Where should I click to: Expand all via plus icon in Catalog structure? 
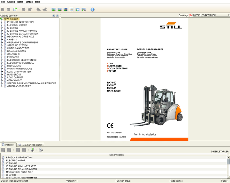coord(54,16)
